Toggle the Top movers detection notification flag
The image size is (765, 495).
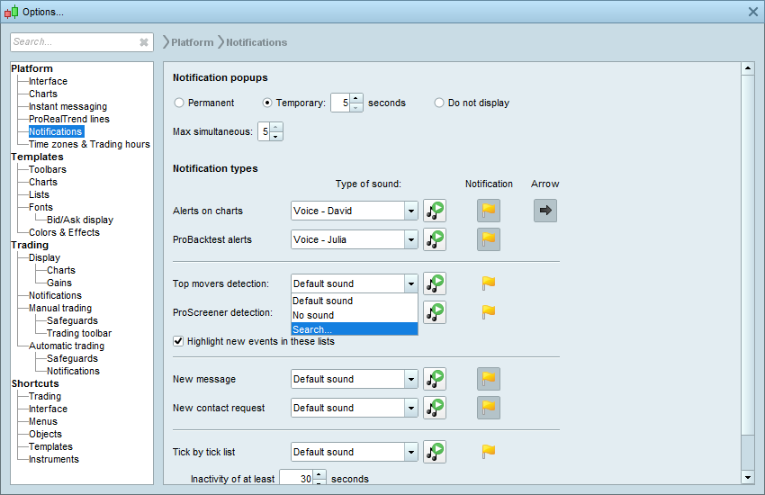[489, 283]
